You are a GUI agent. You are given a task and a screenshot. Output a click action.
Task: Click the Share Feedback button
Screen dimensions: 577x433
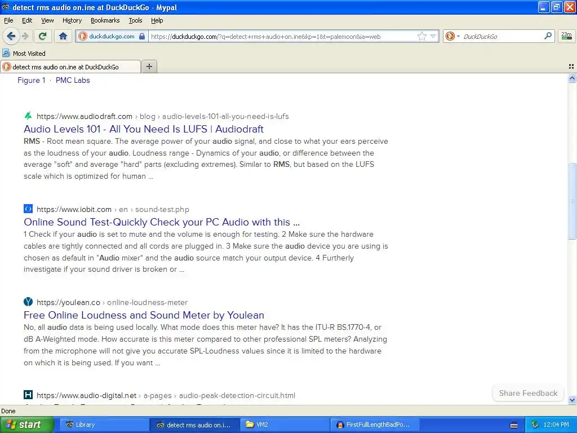[x=528, y=393]
